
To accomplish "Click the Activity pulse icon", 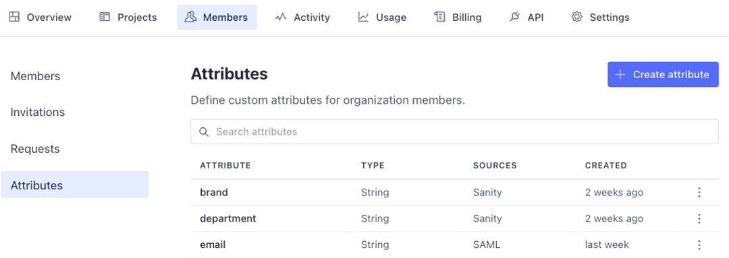I will click(x=280, y=17).
